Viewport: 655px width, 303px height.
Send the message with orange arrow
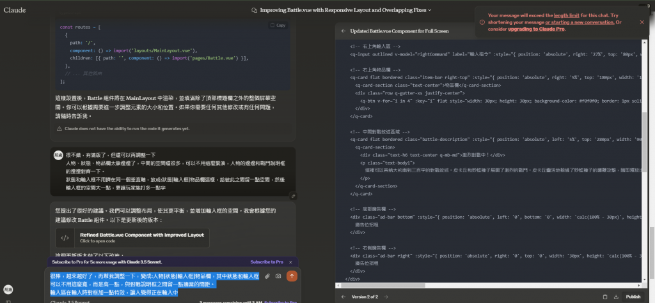(x=292, y=276)
